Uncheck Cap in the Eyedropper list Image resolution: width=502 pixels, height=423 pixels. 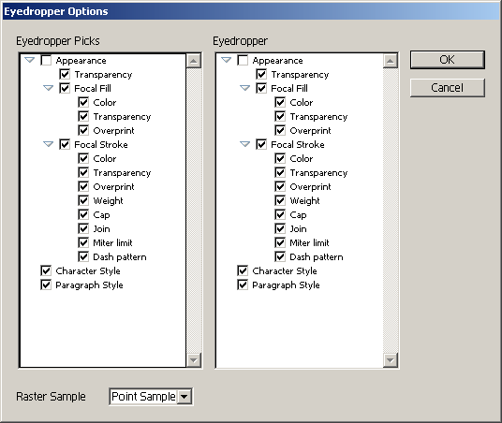(280, 214)
